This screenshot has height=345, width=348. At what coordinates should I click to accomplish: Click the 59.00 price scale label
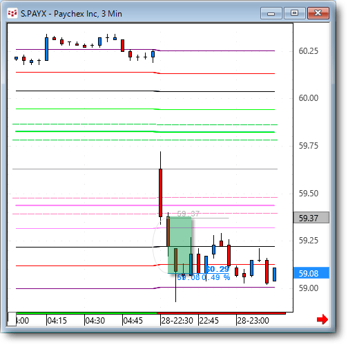[309, 288]
